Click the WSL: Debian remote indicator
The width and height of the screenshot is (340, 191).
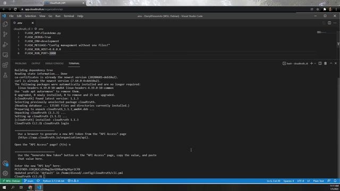[x=11, y=181]
